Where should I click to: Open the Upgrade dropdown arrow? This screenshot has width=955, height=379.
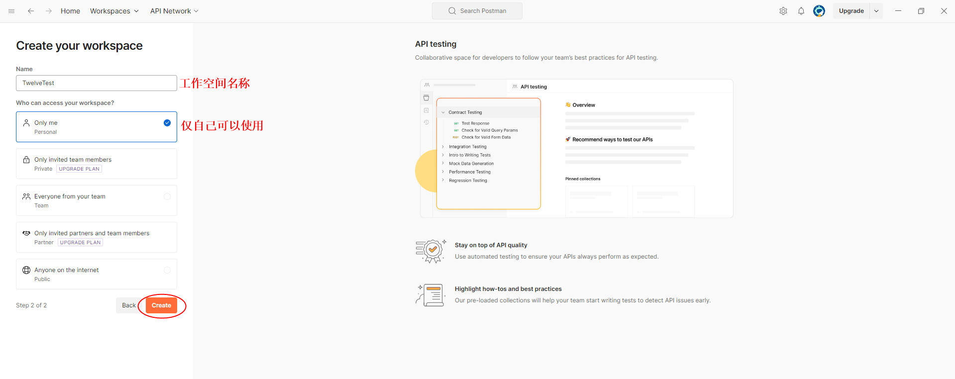pyautogui.click(x=876, y=11)
